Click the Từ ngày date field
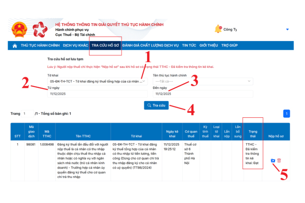 (96, 94)
